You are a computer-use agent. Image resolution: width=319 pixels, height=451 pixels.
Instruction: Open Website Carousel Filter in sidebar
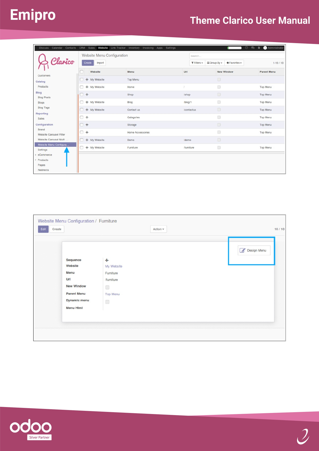coord(51,135)
